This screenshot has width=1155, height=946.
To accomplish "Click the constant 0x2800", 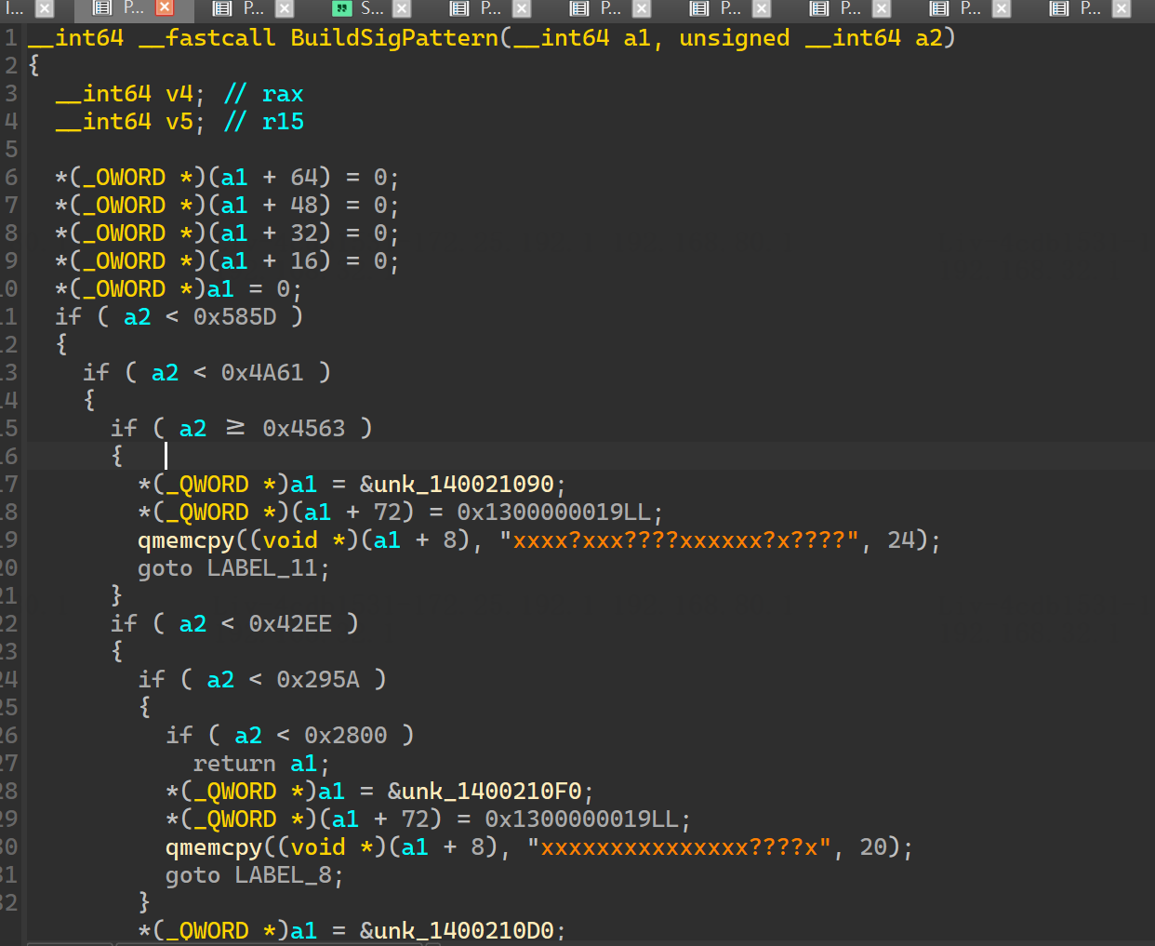I will point(346,736).
